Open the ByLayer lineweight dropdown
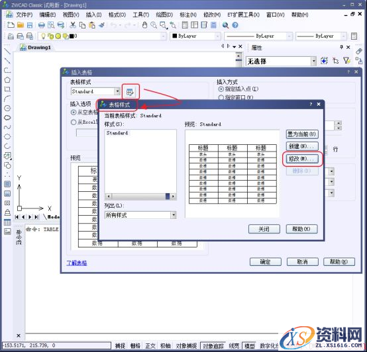The height and width of the screenshot is (352, 367). click(343, 36)
